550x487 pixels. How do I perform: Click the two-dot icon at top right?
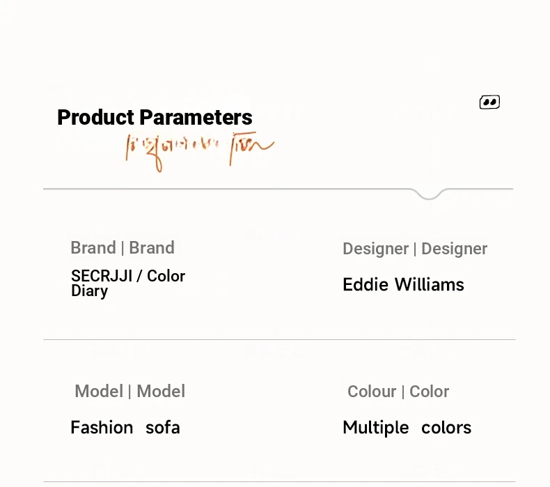(489, 102)
